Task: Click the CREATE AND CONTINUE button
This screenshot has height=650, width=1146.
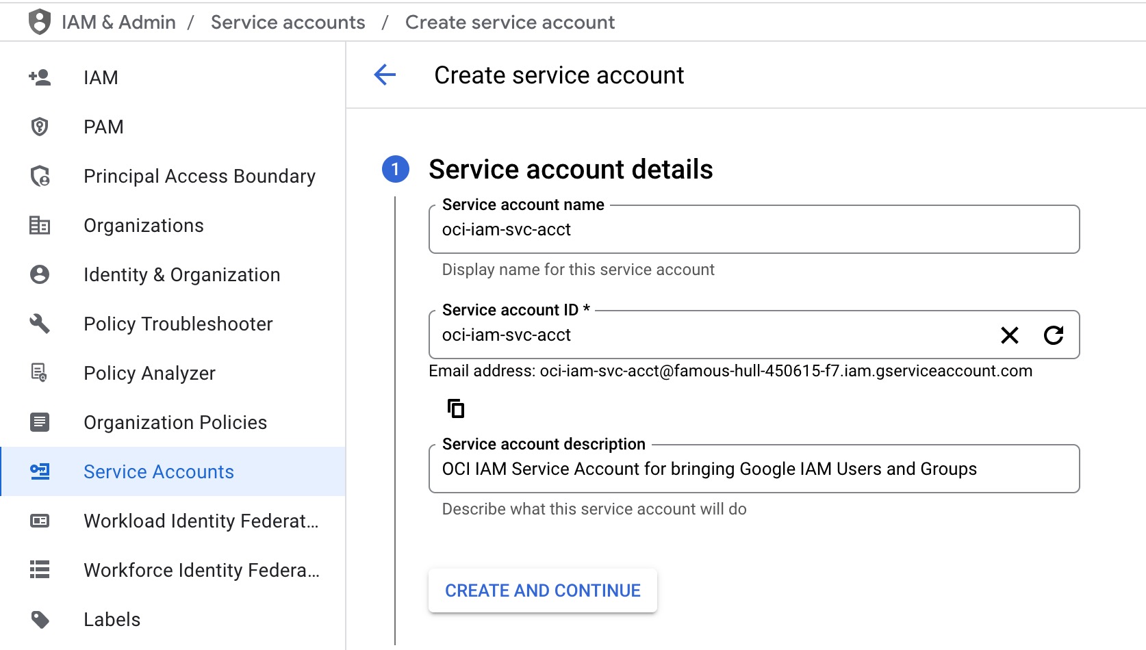Action: 542,590
